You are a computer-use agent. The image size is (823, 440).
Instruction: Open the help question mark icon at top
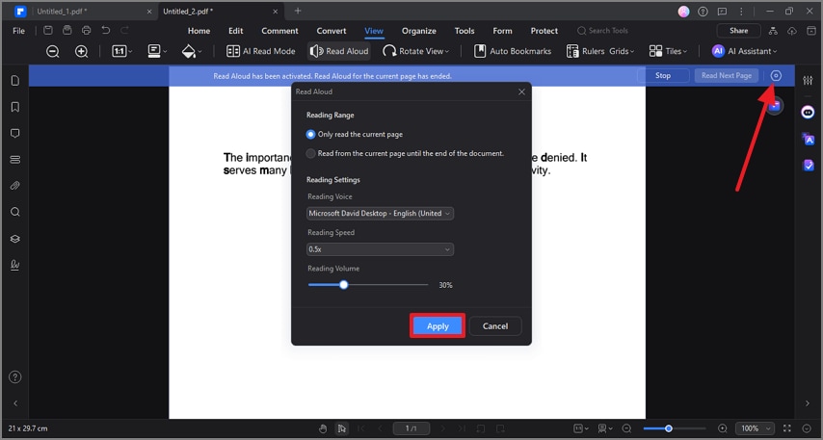[703, 11]
